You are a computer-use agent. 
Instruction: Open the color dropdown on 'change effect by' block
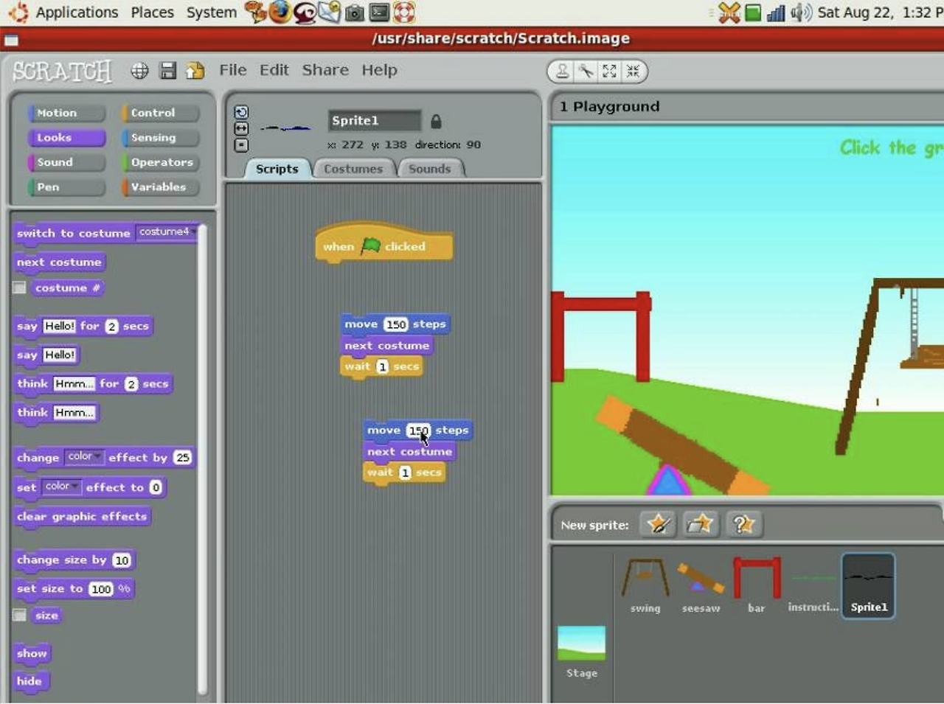pos(84,456)
